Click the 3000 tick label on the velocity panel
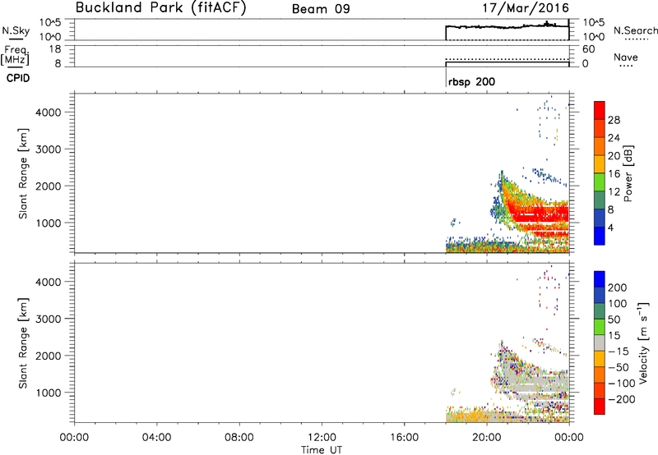658x455 pixels. coord(49,319)
